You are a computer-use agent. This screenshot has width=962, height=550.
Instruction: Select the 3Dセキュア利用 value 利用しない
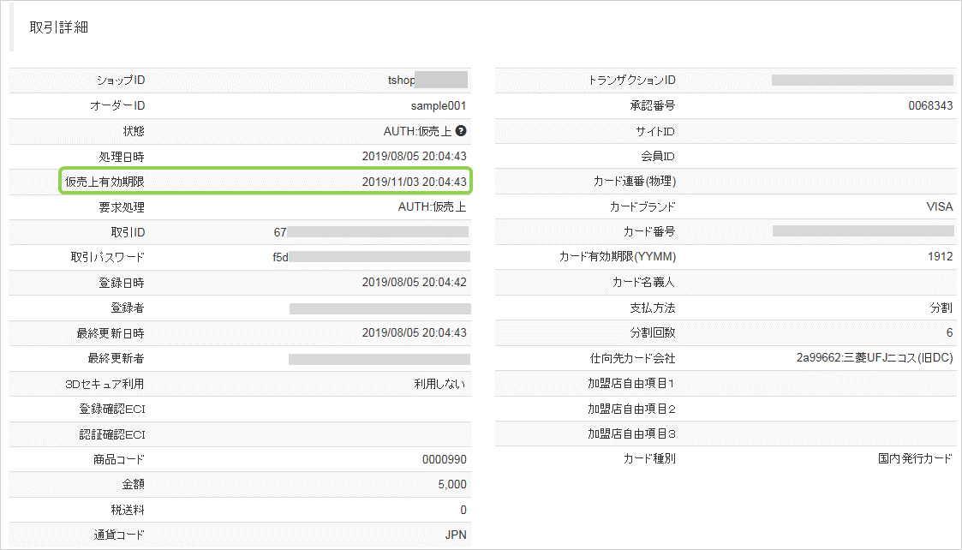(x=440, y=384)
